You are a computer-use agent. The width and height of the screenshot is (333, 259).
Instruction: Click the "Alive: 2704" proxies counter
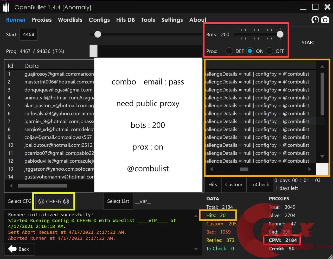point(282,215)
